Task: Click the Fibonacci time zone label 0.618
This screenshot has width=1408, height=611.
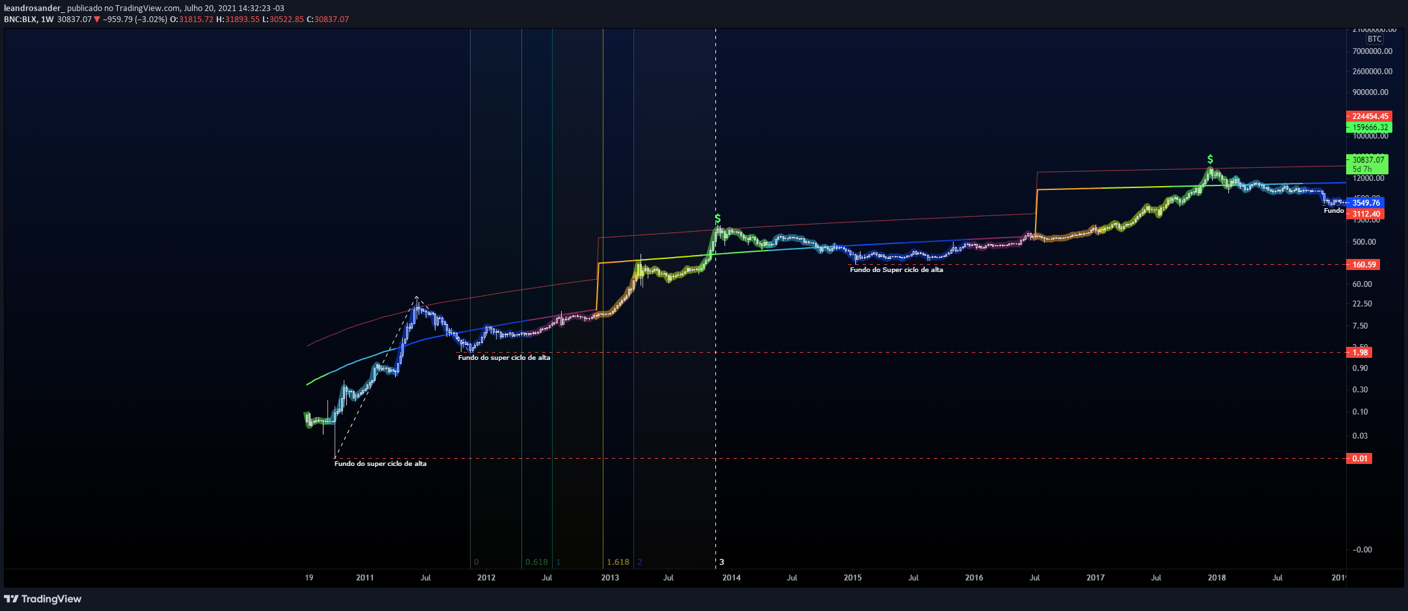Action: coord(536,562)
